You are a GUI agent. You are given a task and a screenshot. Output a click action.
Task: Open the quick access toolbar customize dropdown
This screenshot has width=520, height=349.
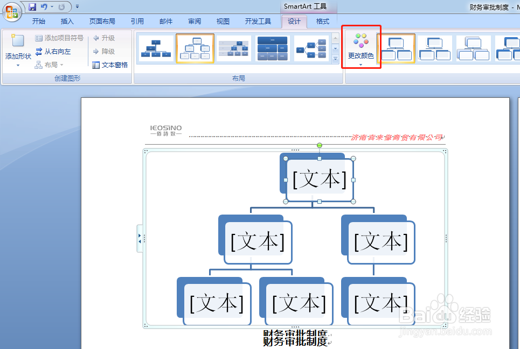point(77,7)
